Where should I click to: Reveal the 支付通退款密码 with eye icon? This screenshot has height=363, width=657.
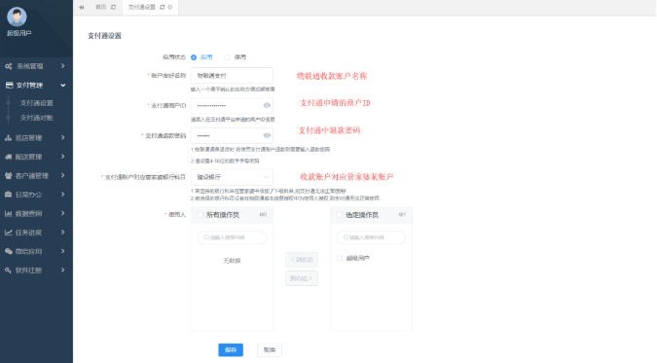click(267, 136)
